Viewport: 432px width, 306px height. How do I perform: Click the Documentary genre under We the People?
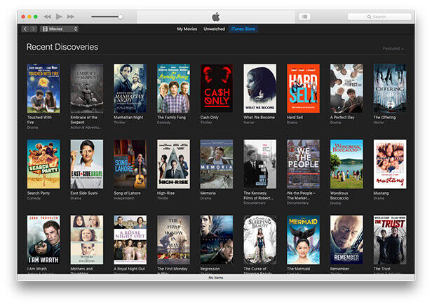click(298, 203)
